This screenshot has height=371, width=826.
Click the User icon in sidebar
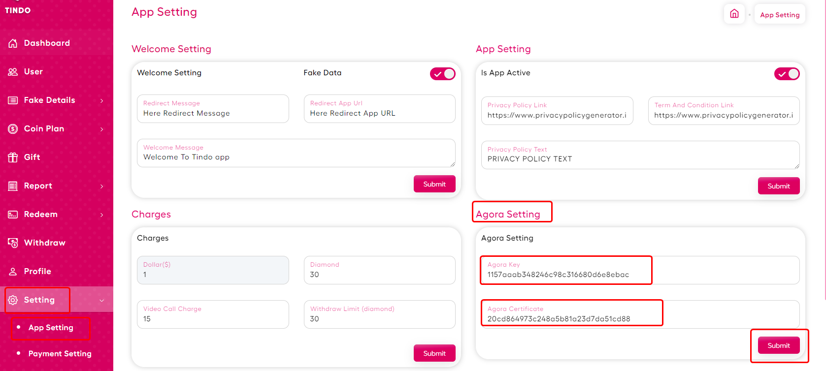13,72
